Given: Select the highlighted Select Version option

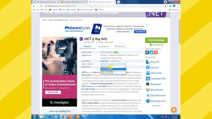Looking at the screenshot, I should click(113, 69).
